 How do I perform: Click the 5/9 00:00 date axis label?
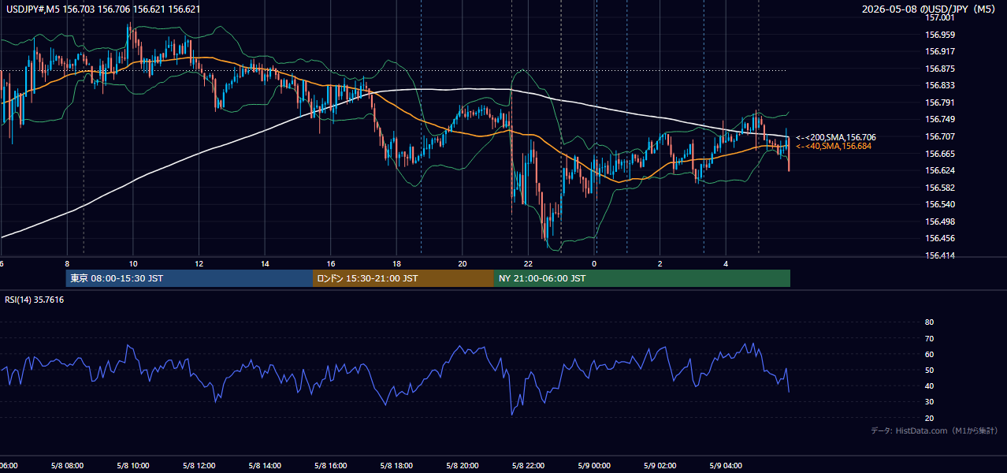594,466
